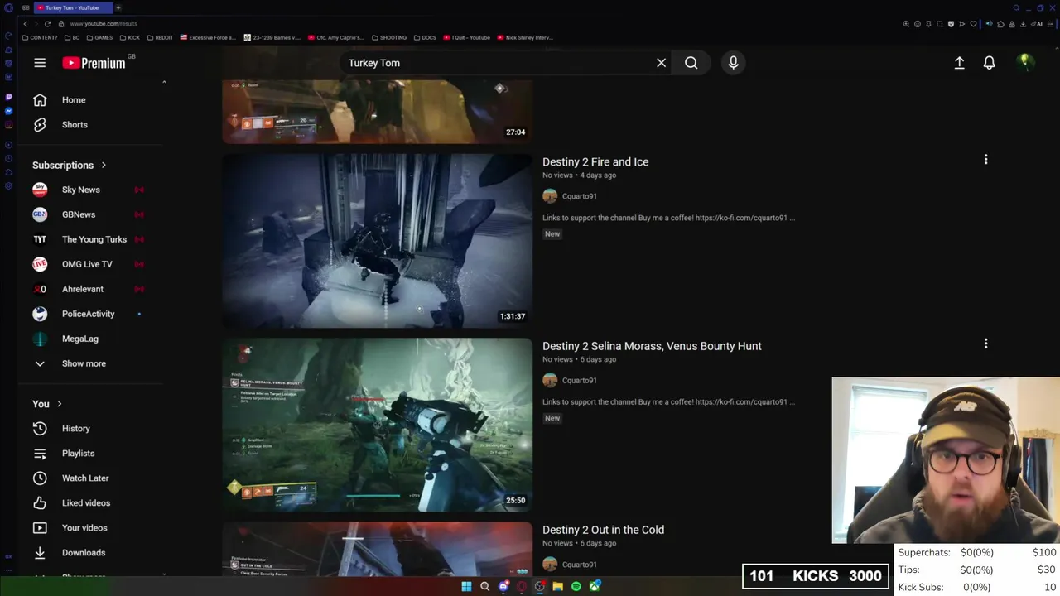
Task: Open the notifications bell
Action: (989, 63)
